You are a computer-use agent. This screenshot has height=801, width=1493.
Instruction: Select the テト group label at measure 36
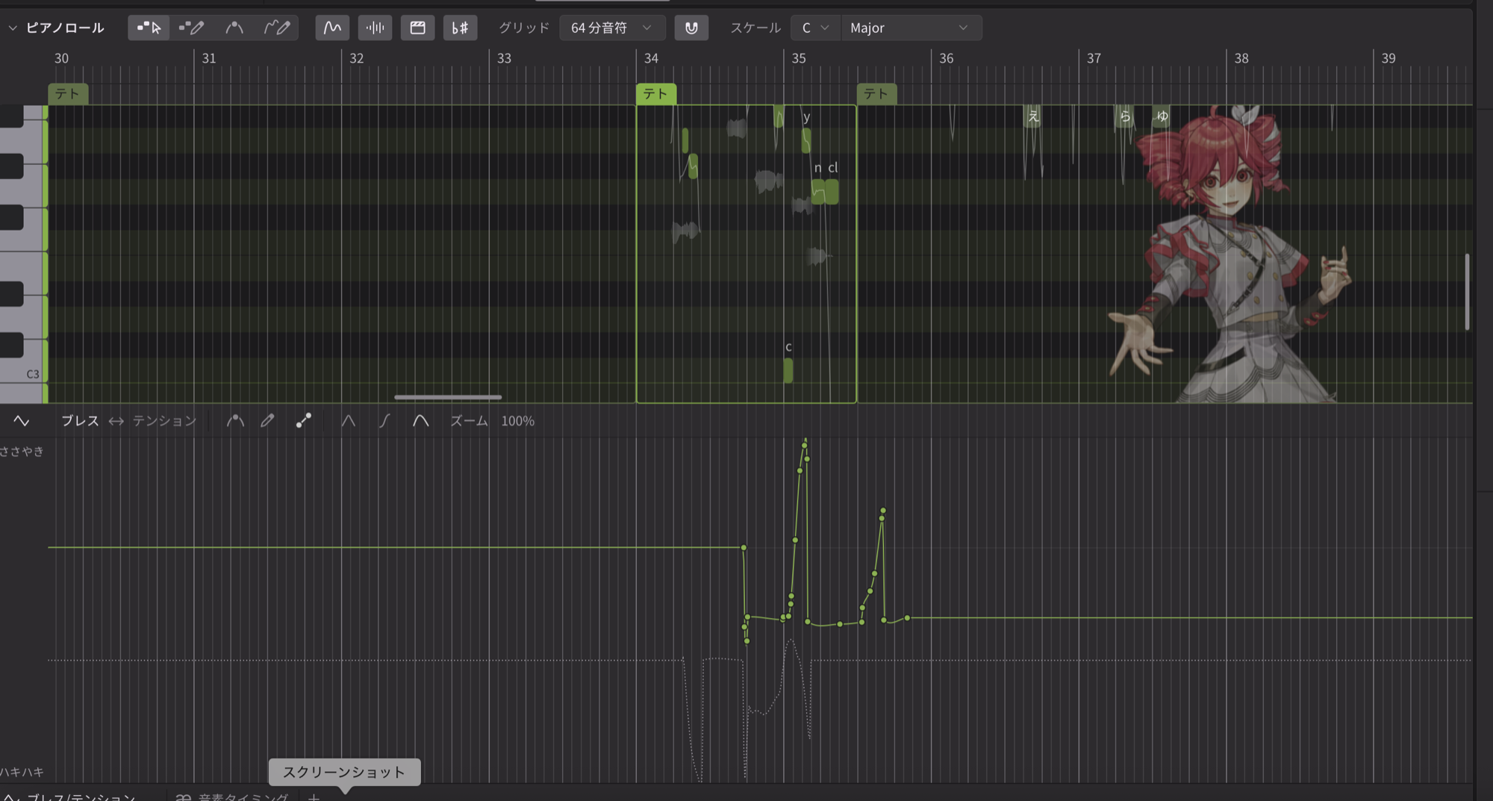tap(876, 94)
